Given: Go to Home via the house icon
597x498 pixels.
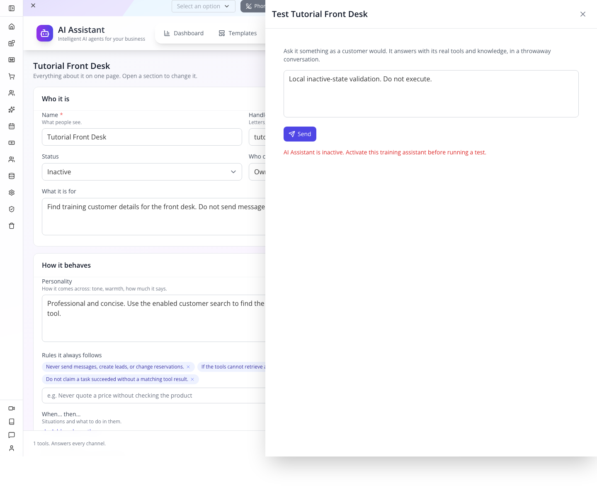Looking at the screenshot, I should tap(12, 27).
